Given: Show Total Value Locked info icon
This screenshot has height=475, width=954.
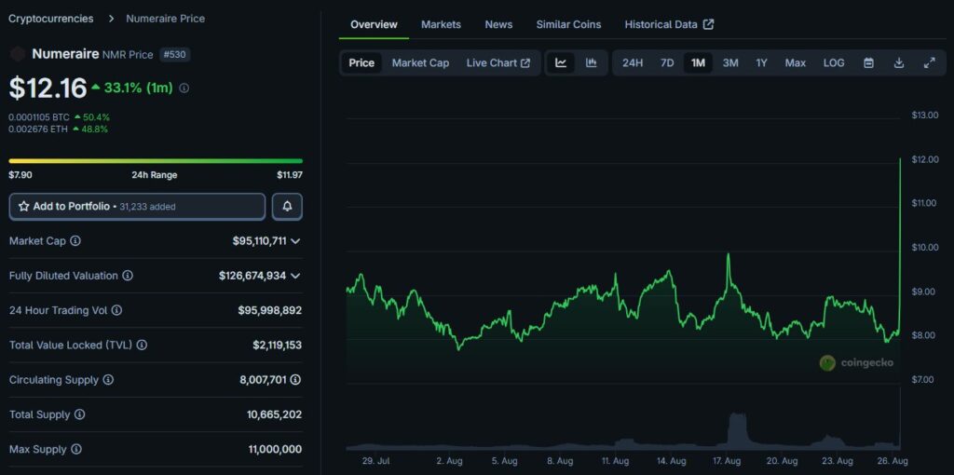Looking at the screenshot, I should pos(142,345).
